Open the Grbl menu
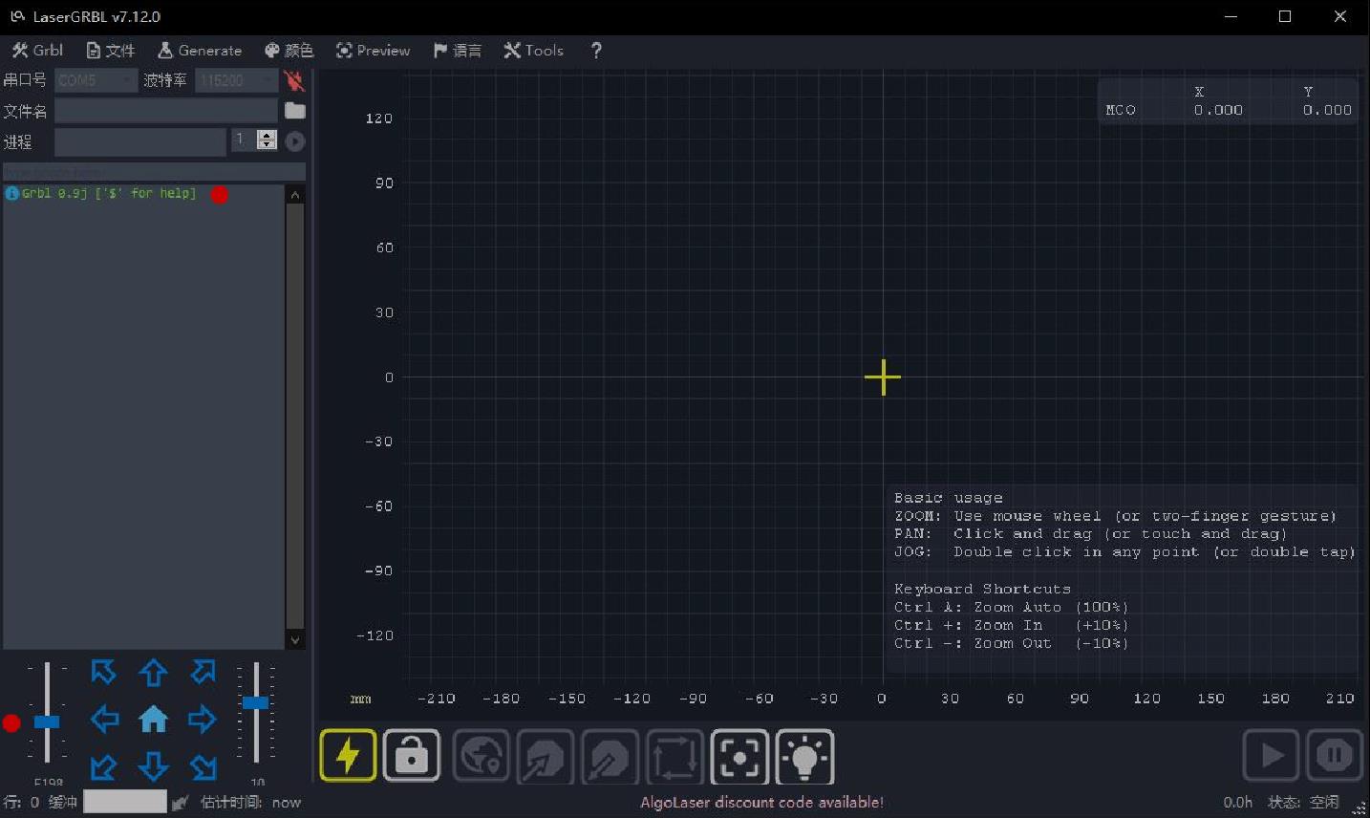The height and width of the screenshot is (818, 1370). point(37,51)
